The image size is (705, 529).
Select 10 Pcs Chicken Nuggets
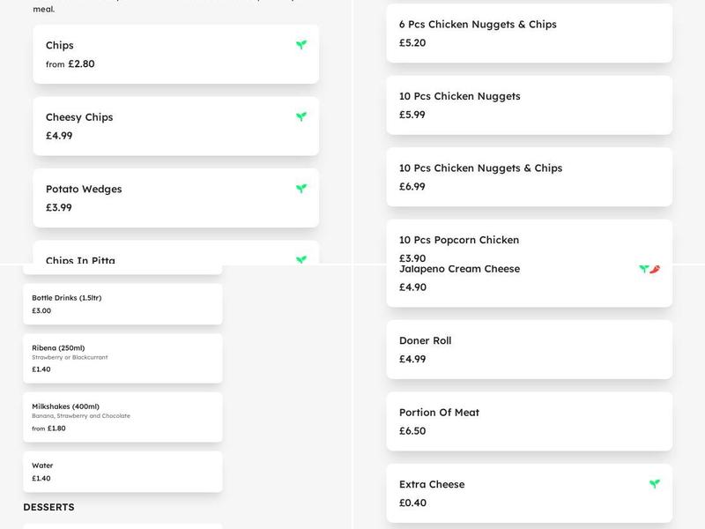tap(527, 105)
